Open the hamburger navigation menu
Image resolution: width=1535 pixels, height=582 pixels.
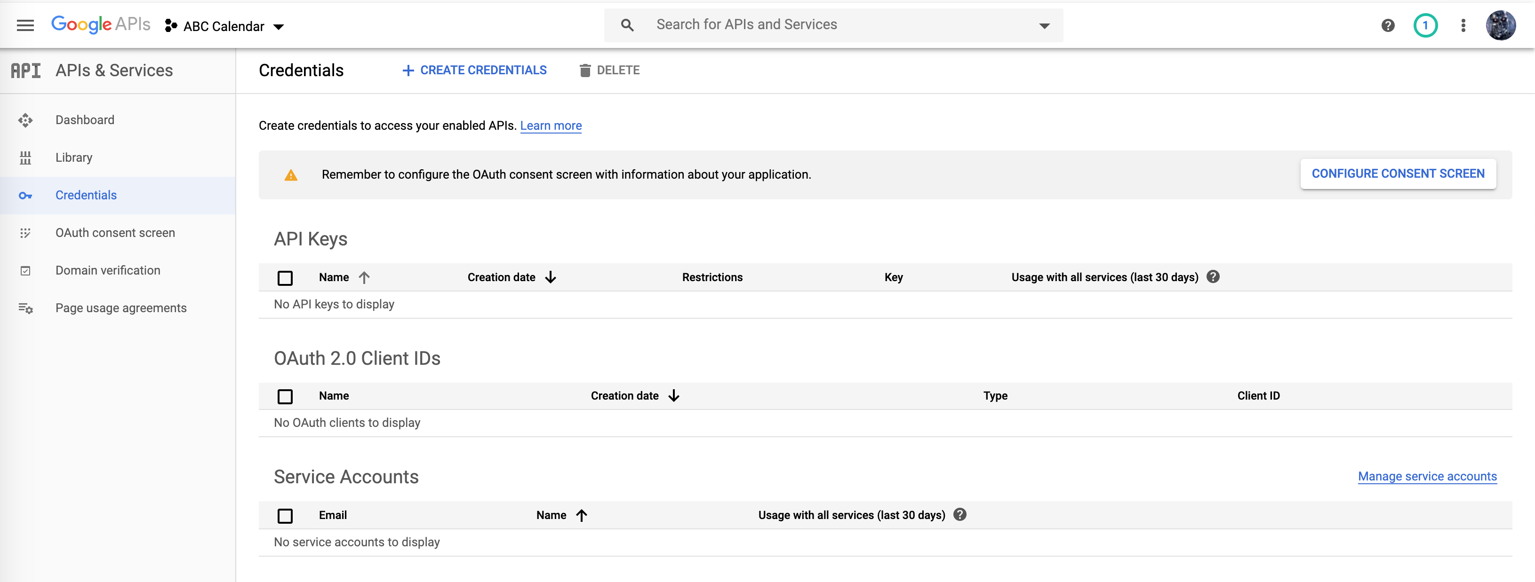[25, 25]
